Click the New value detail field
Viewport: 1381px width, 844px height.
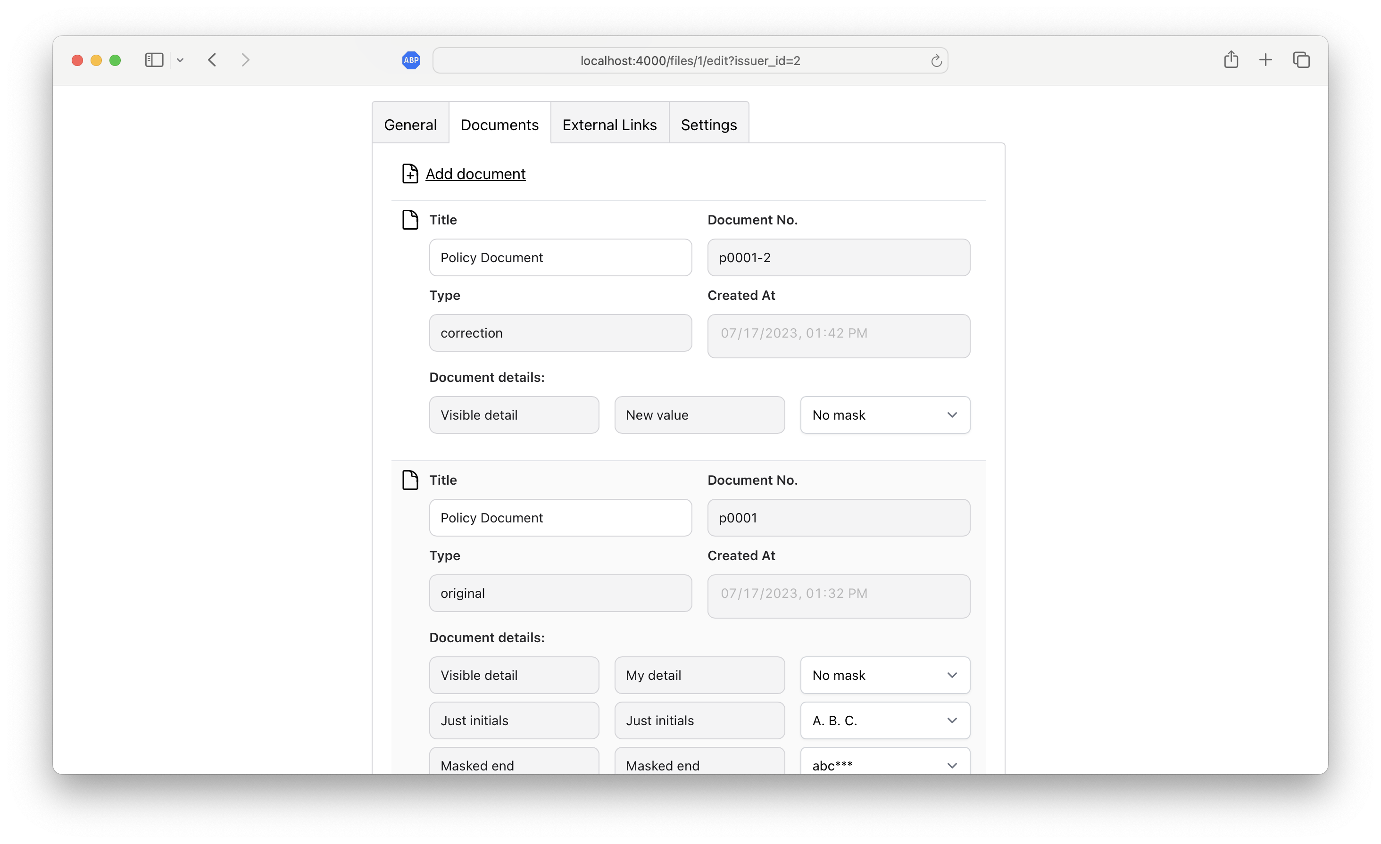[699, 415]
